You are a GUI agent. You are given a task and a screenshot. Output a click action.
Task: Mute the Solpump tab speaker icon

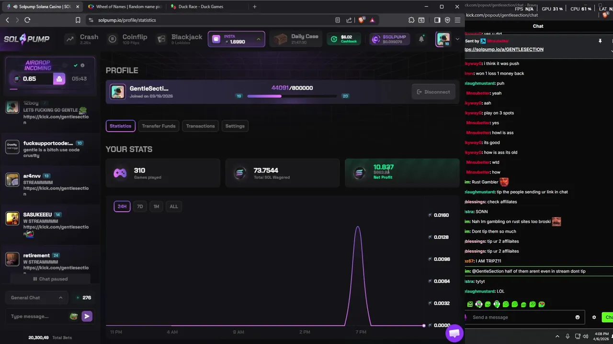point(15,7)
